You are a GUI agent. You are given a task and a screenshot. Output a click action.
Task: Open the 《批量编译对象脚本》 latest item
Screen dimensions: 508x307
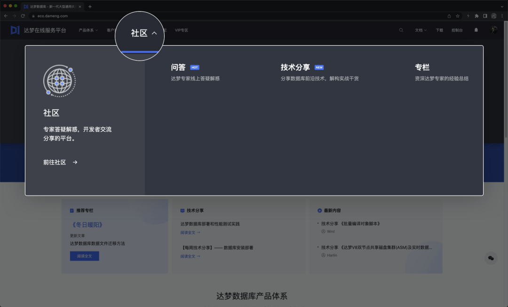(x=350, y=224)
